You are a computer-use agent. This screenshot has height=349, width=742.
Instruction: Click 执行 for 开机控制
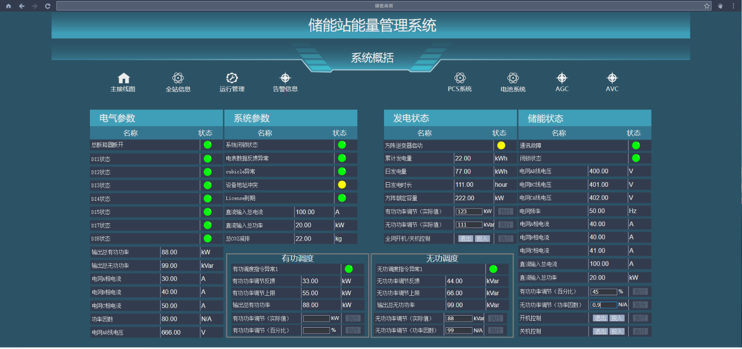(x=640, y=318)
